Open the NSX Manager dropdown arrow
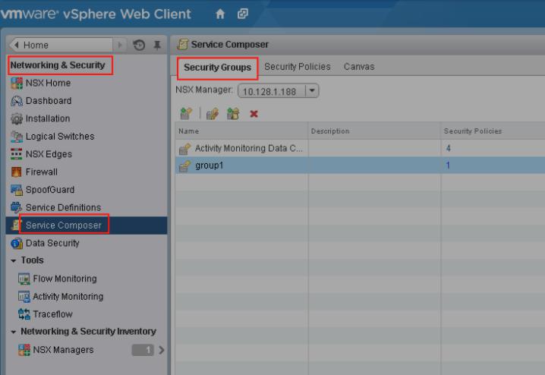This screenshot has width=545, height=375. pos(312,90)
